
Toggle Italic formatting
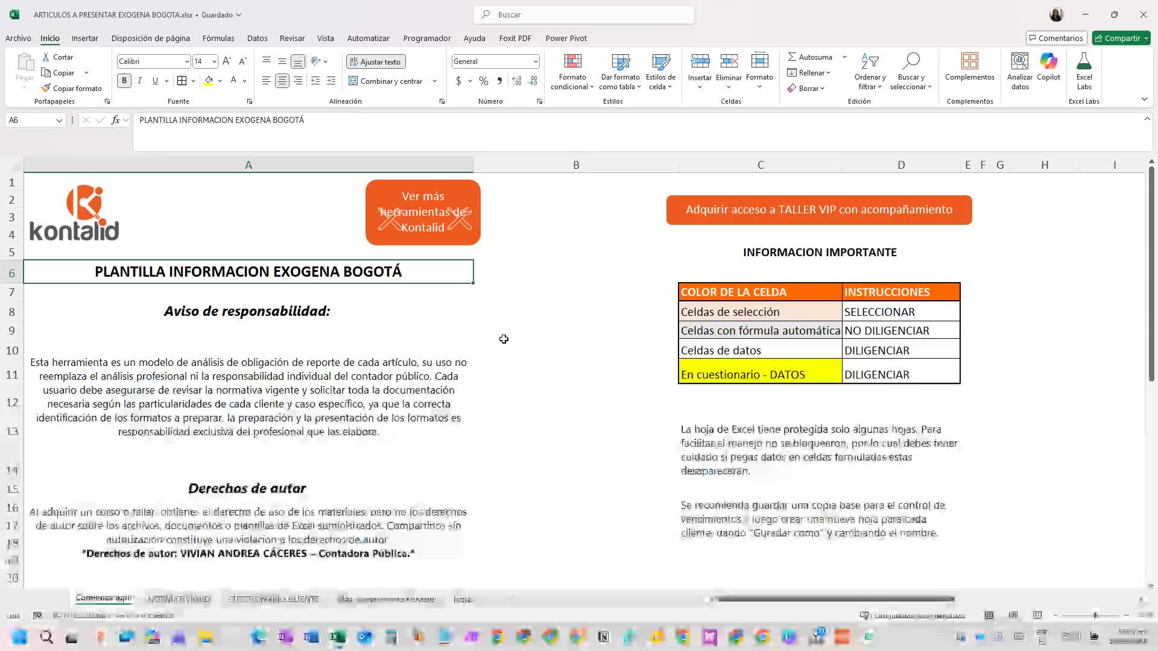(140, 80)
